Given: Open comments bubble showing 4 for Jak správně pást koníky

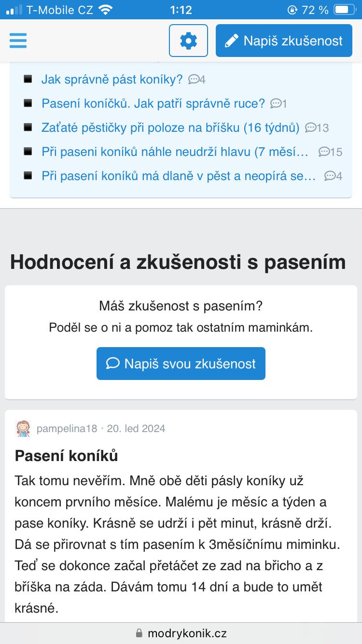Looking at the screenshot, I should coord(196,80).
